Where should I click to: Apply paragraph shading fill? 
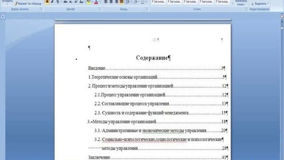135,2
